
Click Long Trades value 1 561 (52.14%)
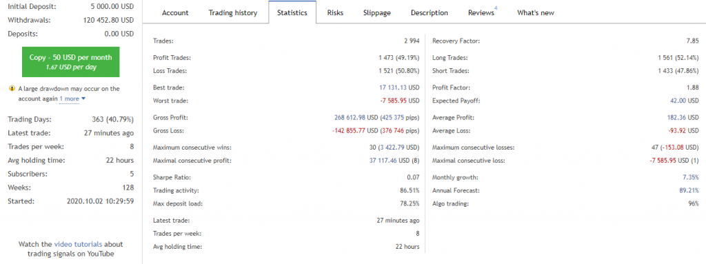pos(678,58)
